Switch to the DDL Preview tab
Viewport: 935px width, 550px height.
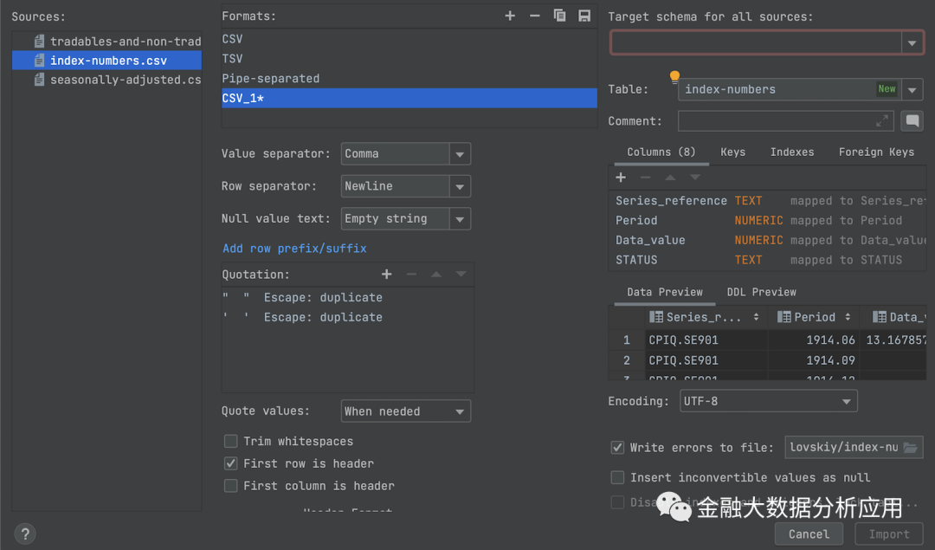[x=761, y=292]
